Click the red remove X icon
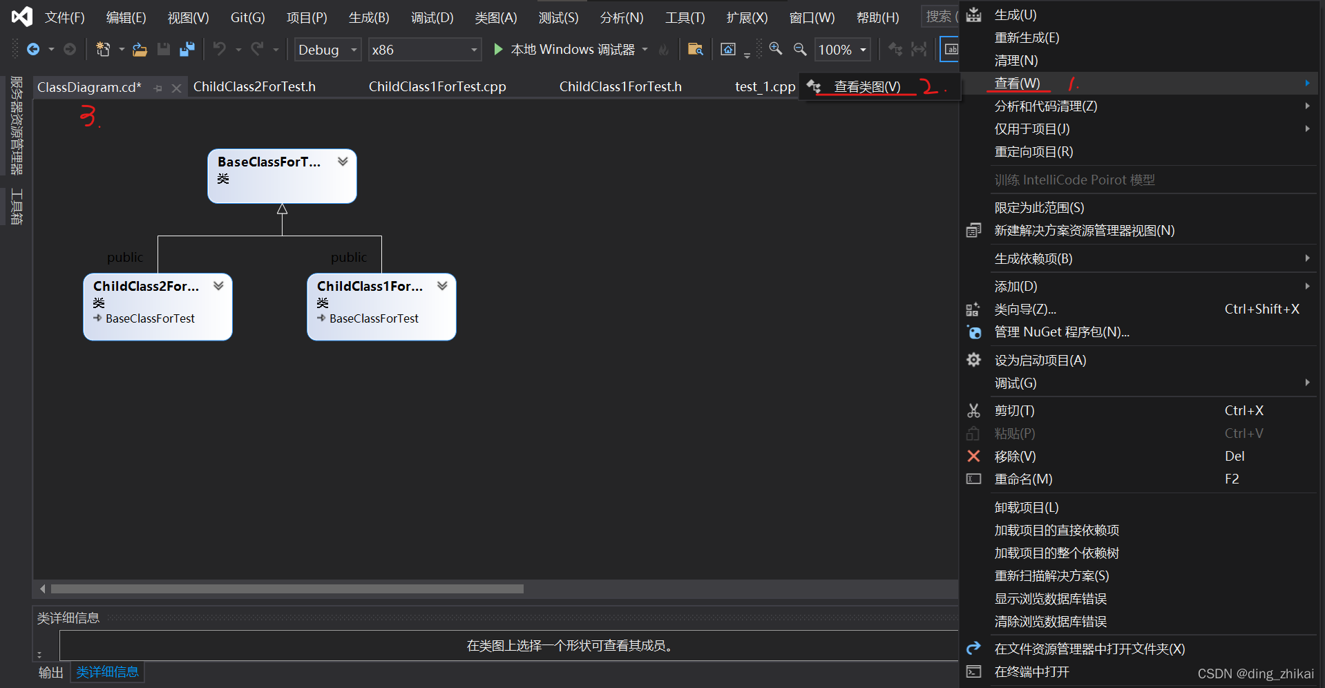 pos(973,456)
